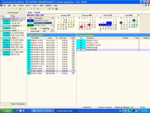150x113 pixels.
Task: Collapse the Department R&D group
Action: tap(1, 38)
